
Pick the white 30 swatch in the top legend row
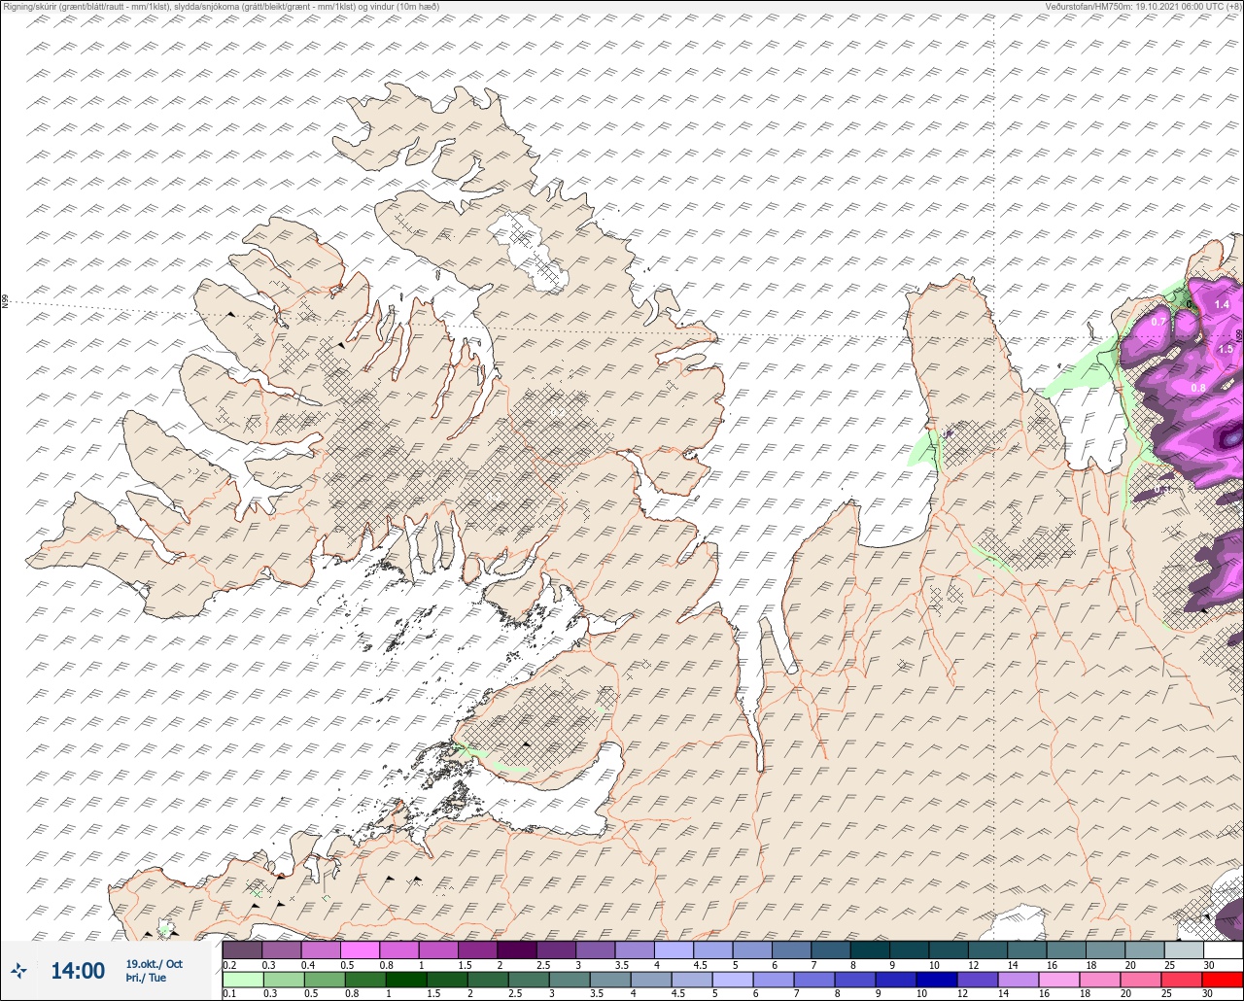tap(1223, 949)
